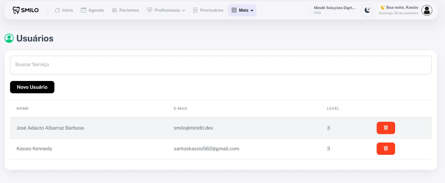
Task: Click the PRO plan label
Action: pyautogui.click(x=317, y=13)
